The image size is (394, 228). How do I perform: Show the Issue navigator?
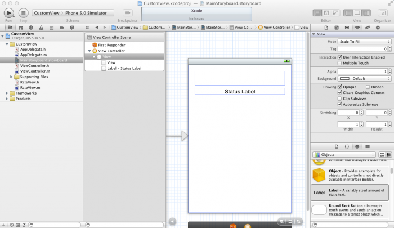coord(41,28)
